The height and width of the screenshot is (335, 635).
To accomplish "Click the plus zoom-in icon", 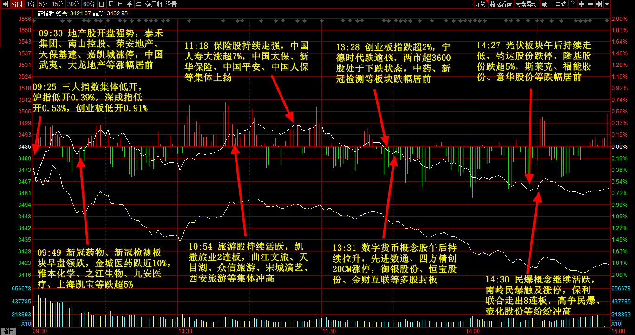I will tap(582, 4).
